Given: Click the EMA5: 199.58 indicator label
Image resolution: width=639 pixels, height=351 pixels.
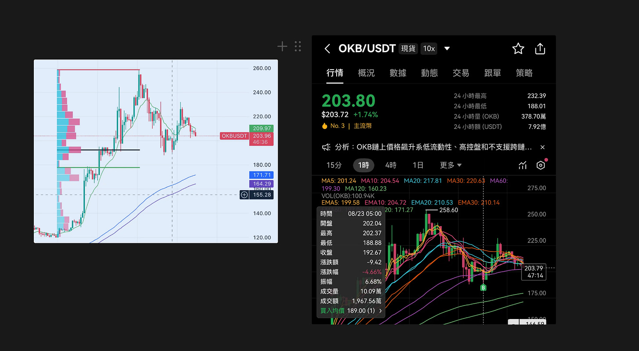Looking at the screenshot, I should tap(341, 202).
